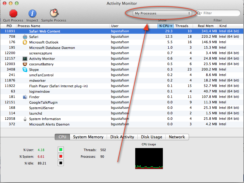Click the coconutBattery icon in list
Viewport: 244px width, 183px height.
click(25, 64)
